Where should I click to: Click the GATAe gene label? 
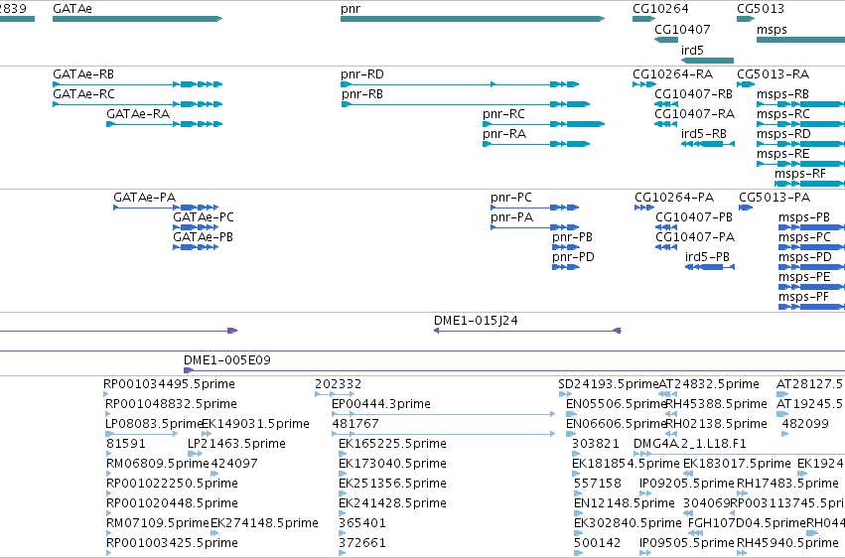tap(72, 9)
